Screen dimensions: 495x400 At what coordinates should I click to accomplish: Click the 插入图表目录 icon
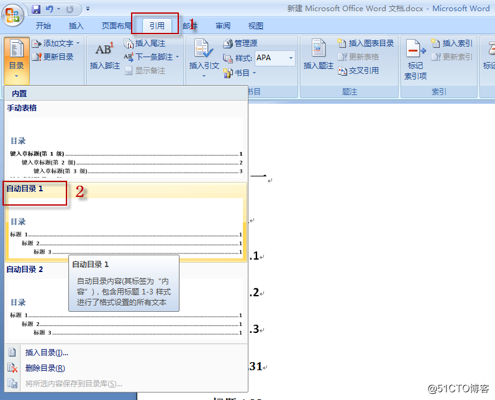pos(342,43)
